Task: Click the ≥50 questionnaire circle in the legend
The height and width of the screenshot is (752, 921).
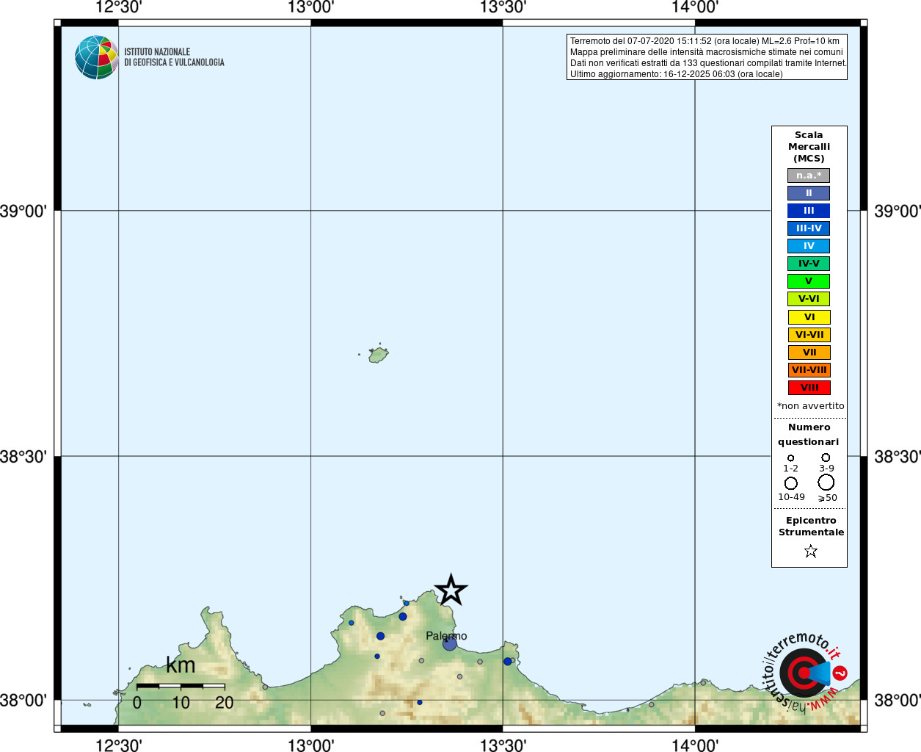Action: coord(826,482)
